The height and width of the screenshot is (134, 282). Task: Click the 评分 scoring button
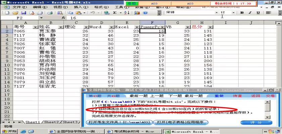coord(256,123)
